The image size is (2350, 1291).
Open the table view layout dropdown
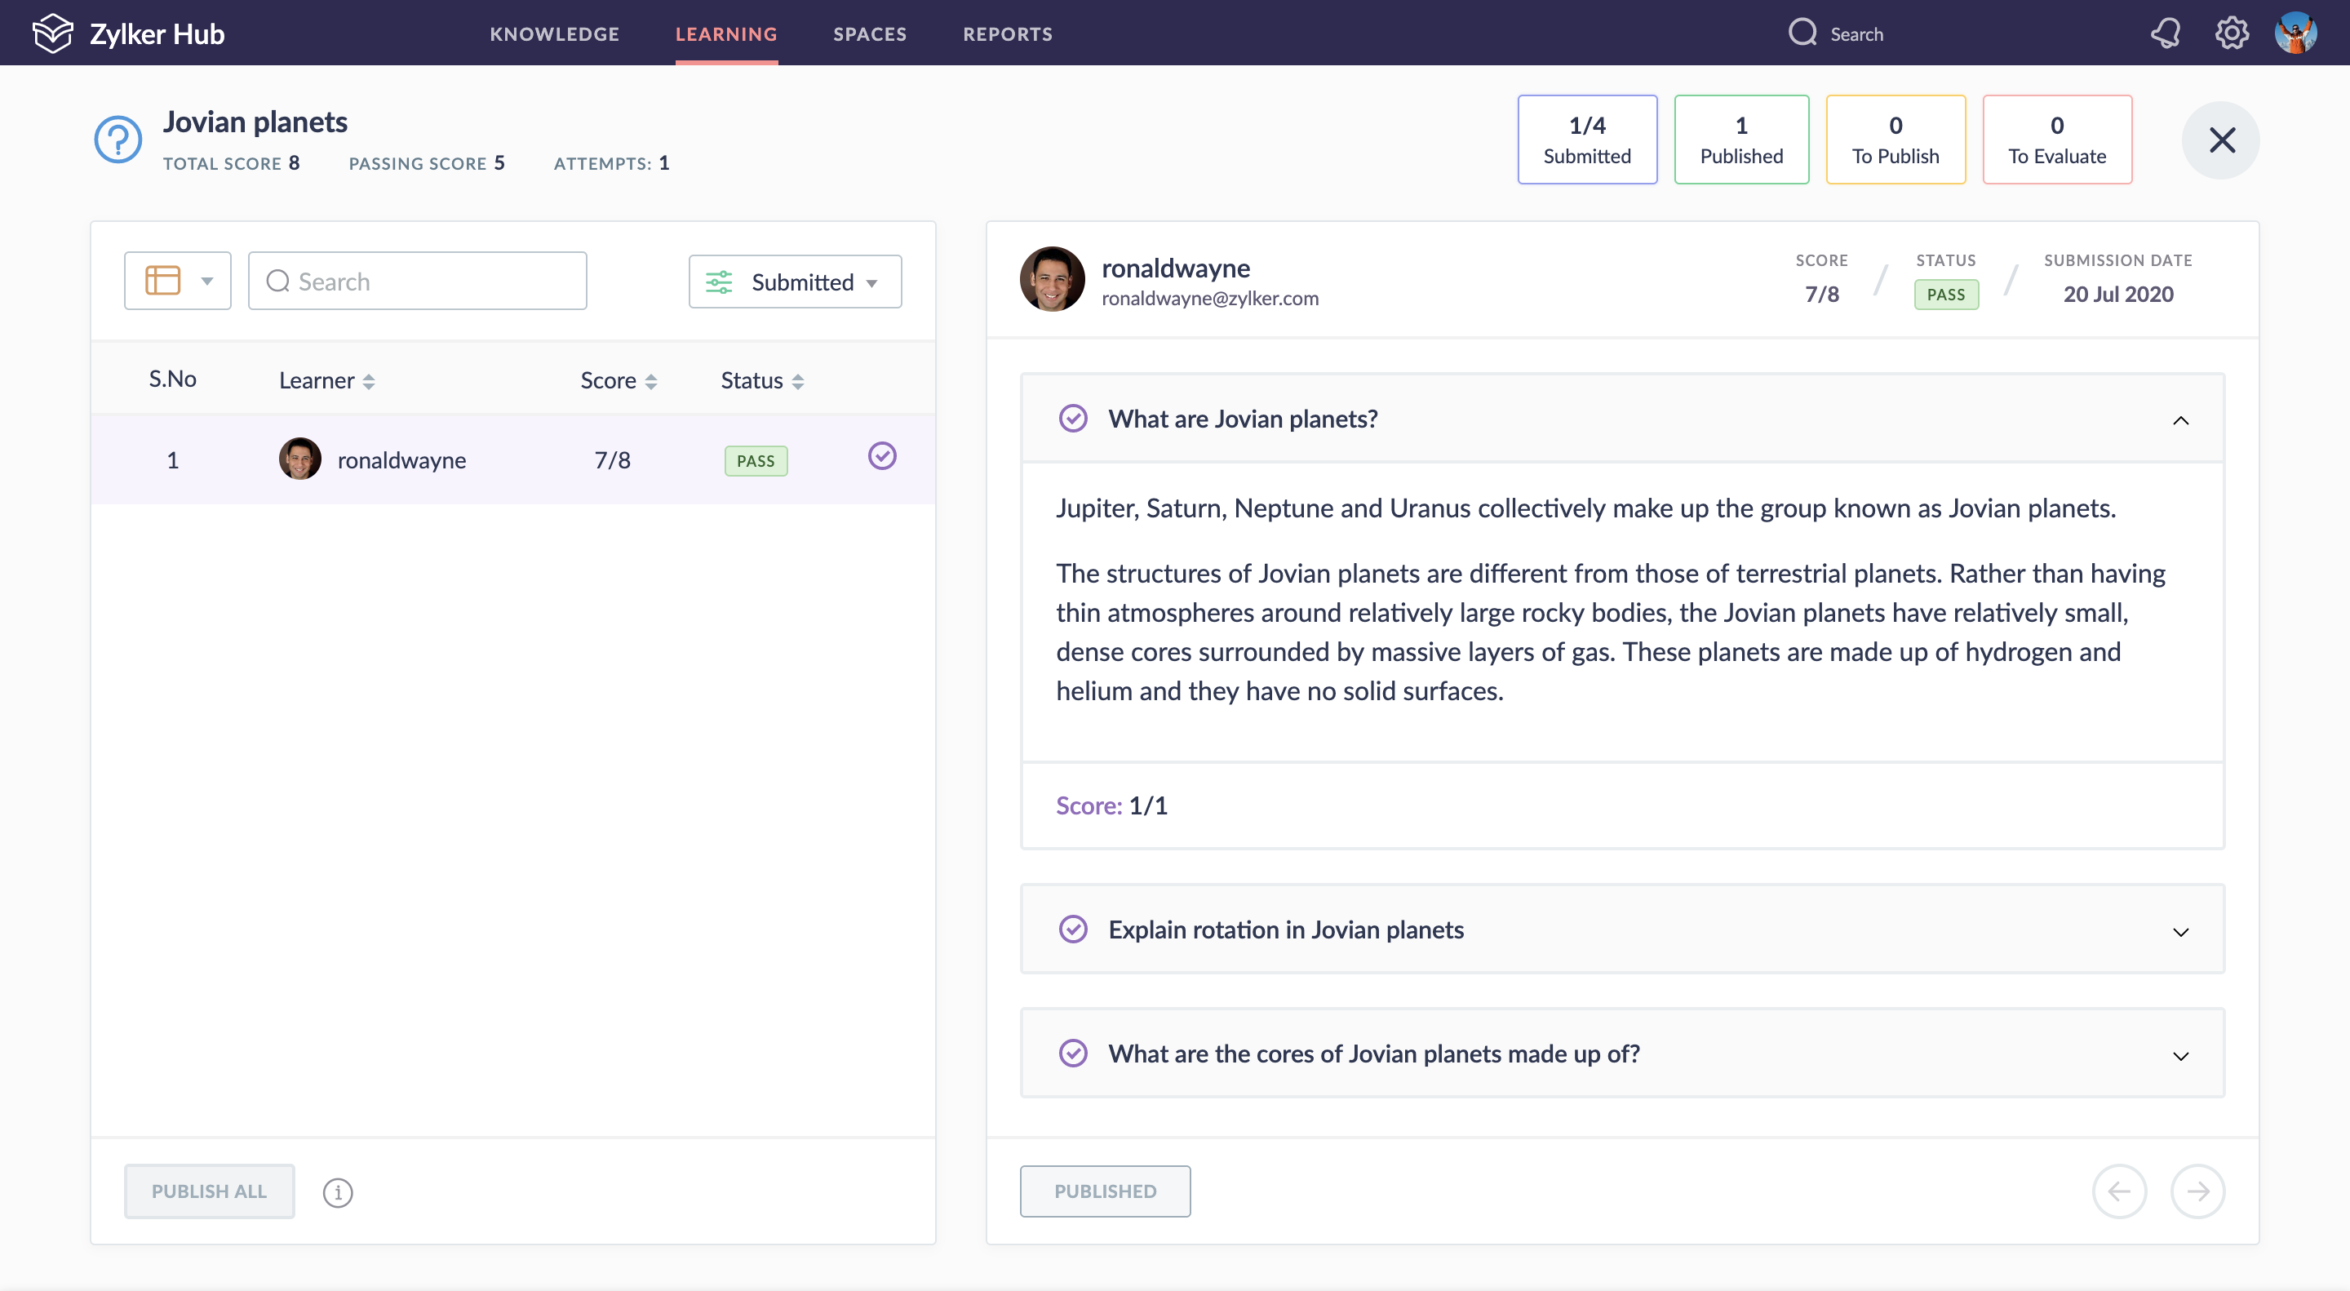click(x=178, y=281)
